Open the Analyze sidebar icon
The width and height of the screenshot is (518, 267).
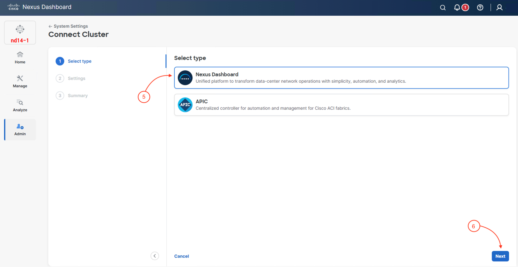tap(20, 105)
